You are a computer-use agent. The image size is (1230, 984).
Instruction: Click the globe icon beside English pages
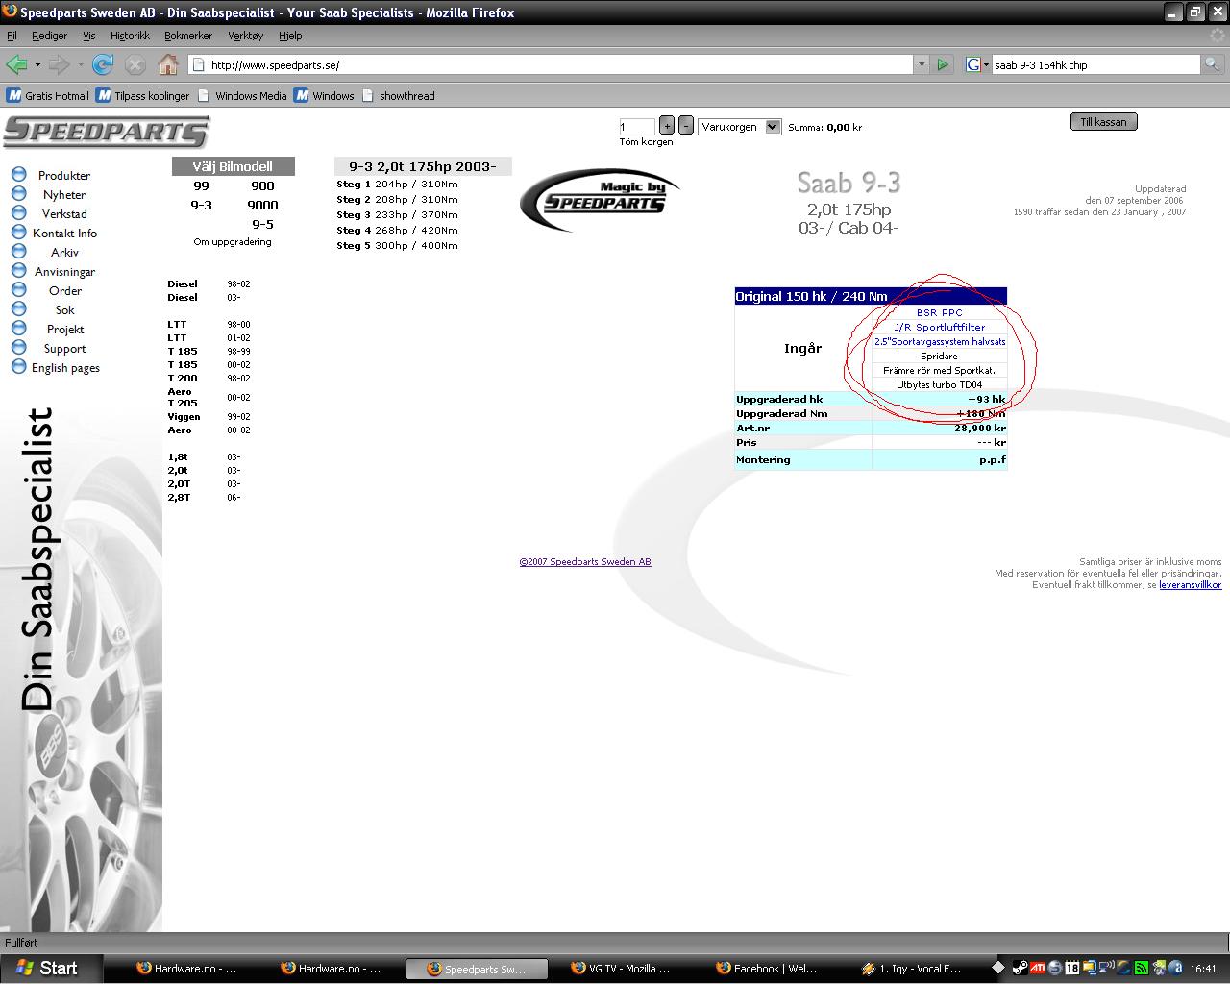click(x=18, y=366)
